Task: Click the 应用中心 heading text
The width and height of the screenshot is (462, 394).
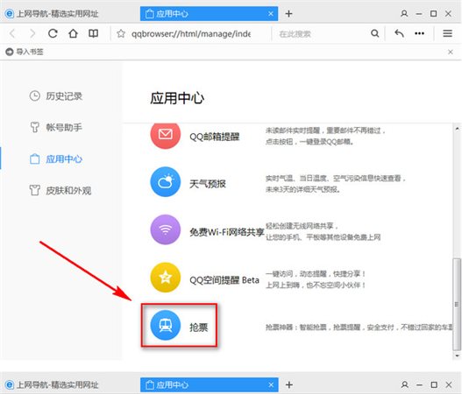Action: pyautogui.click(x=177, y=98)
